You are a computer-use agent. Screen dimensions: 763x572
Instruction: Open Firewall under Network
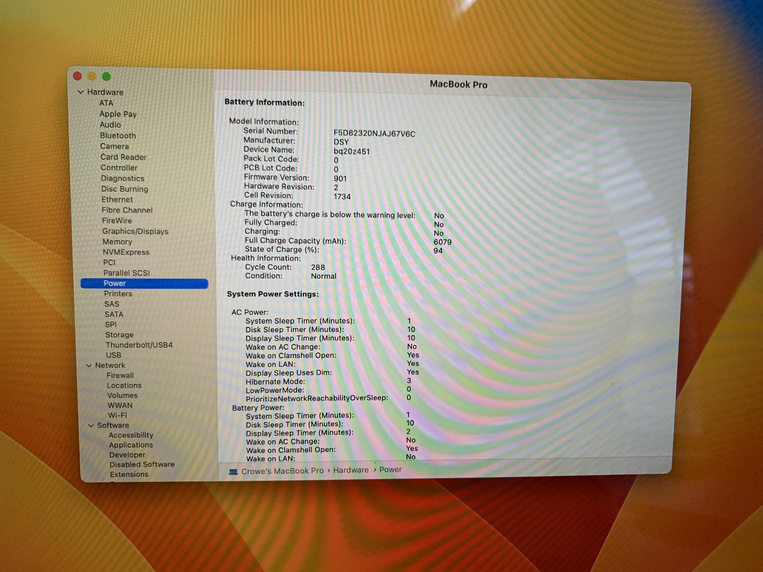[120, 376]
